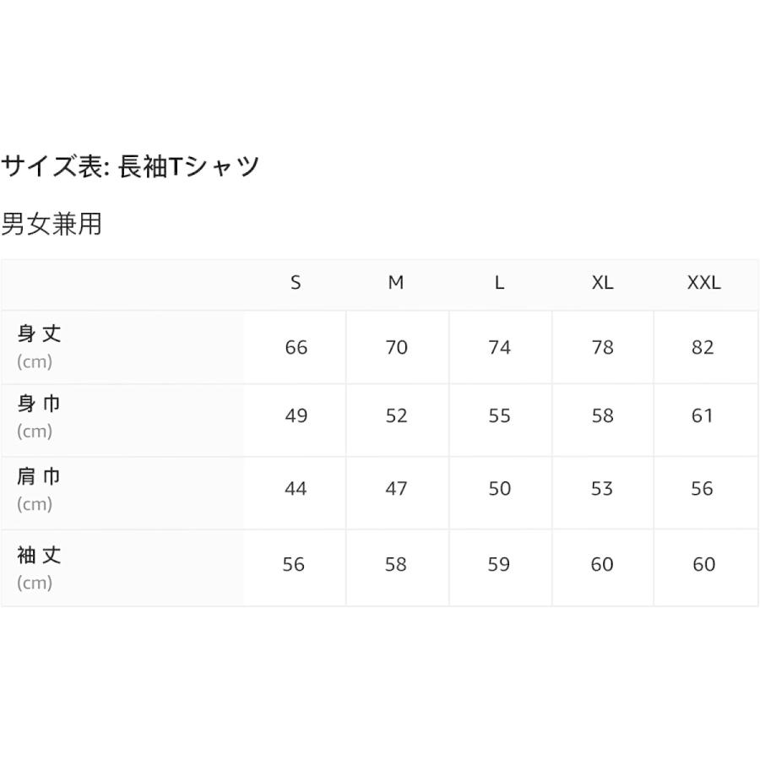
Task: Click the 肩巾 row label
Action: (x=40, y=477)
